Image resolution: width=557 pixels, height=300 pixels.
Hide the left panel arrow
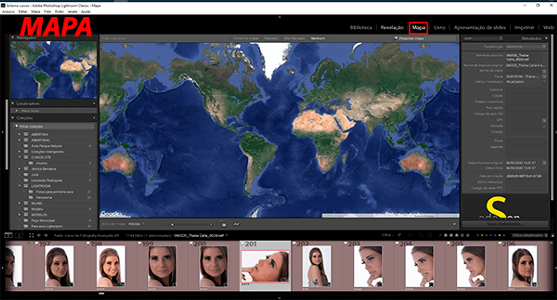coord(2,132)
